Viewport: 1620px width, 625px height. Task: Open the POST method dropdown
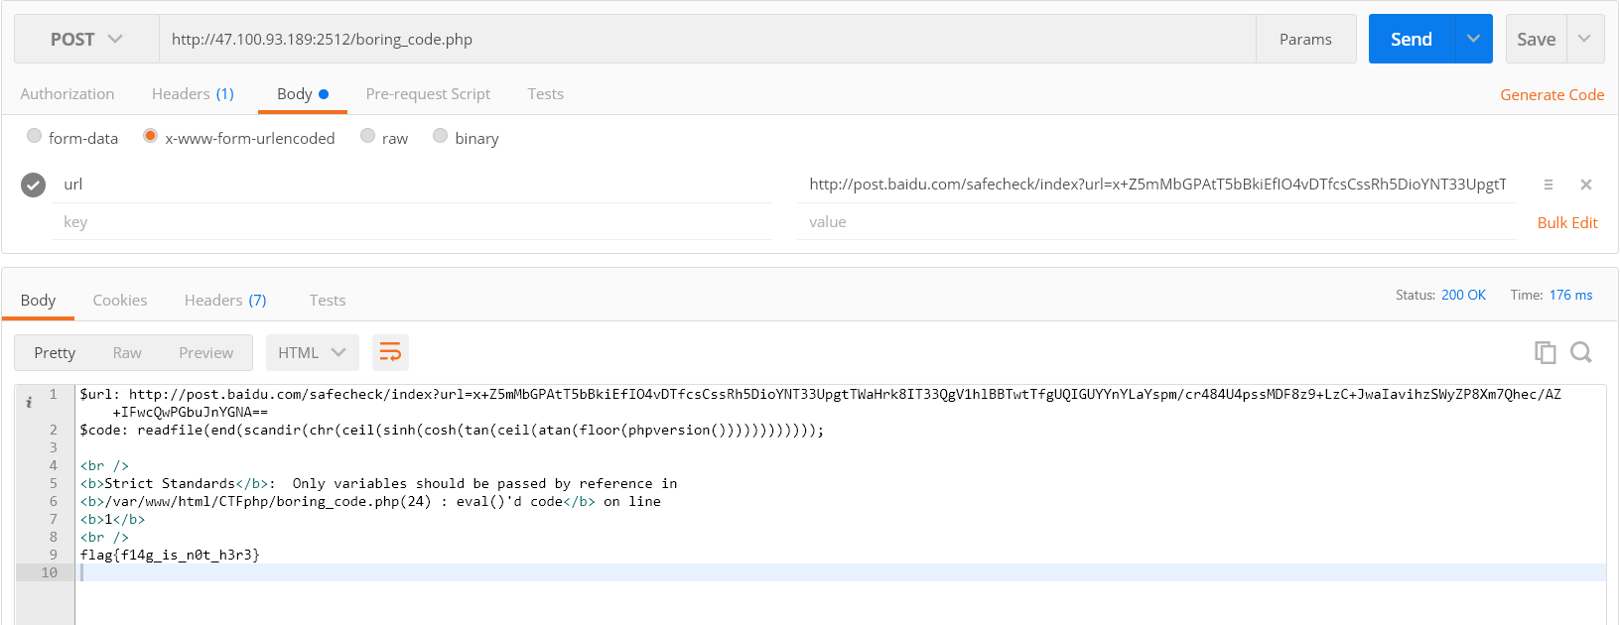(x=86, y=40)
